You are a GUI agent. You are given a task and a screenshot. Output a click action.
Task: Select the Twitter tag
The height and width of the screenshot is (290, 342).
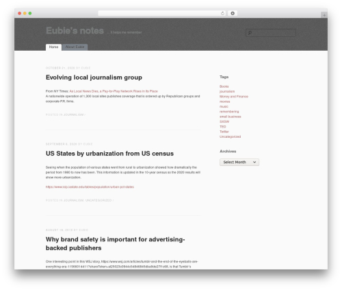(x=224, y=132)
